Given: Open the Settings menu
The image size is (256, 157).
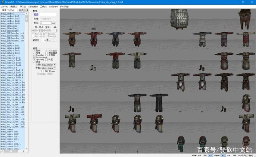Looking at the screenshot, I should 64,7.
